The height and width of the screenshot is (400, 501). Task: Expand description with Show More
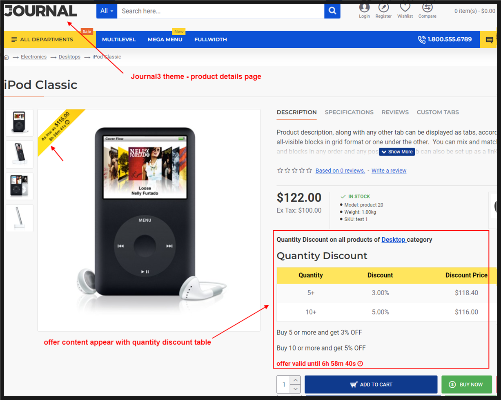point(397,152)
